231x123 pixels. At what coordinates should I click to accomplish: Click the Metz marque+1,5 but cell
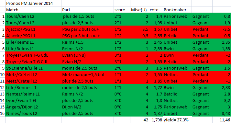(87, 74)
